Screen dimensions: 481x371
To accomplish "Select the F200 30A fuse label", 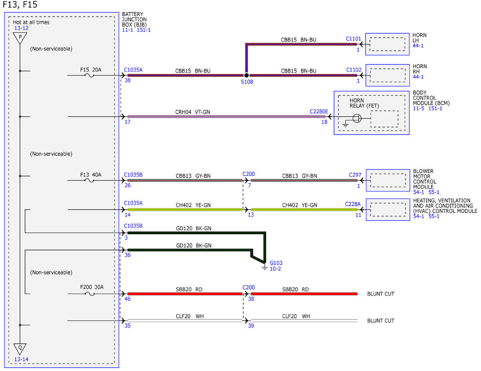I will pos(91,287).
